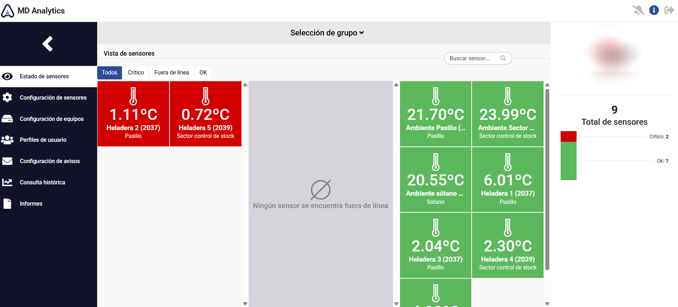Select the Todos filter tab
The image size is (678, 307).
(110, 73)
